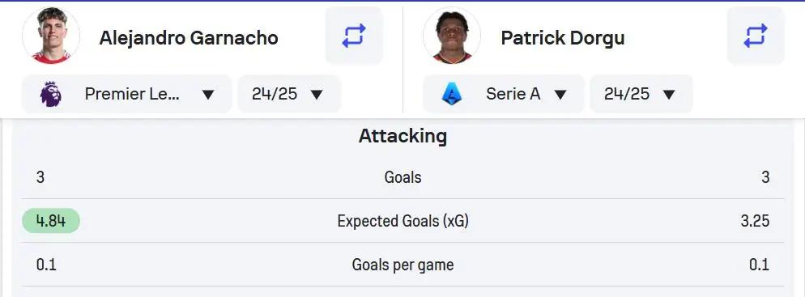Expand the Premier League competition dropdown

tap(127, 95)
